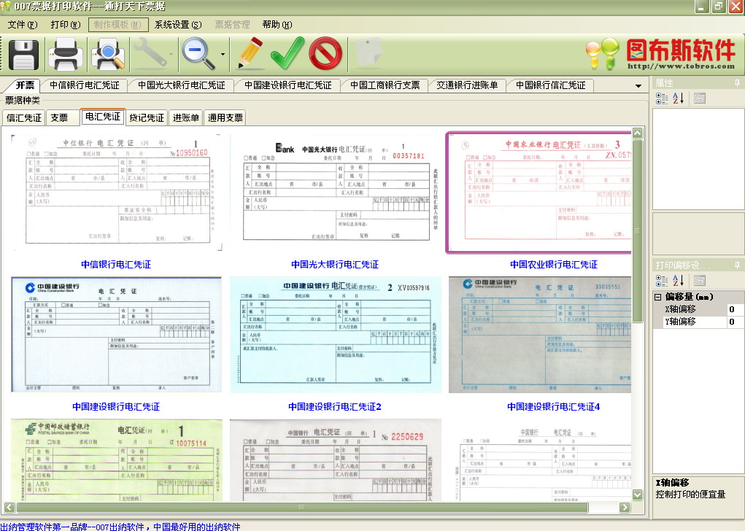Click the alphabetical sort icon in 属性 panel
Screen dimensions: 745x531
pyautogui.click(x=678, y=98)
